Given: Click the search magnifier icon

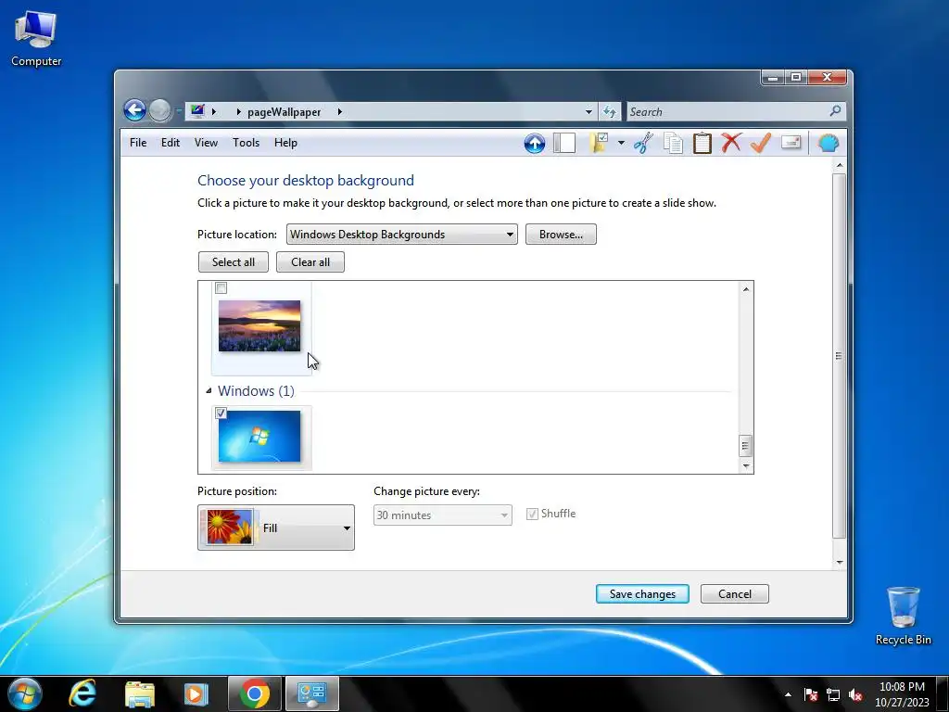Looking at the screenshot, I should click(835, 111).
